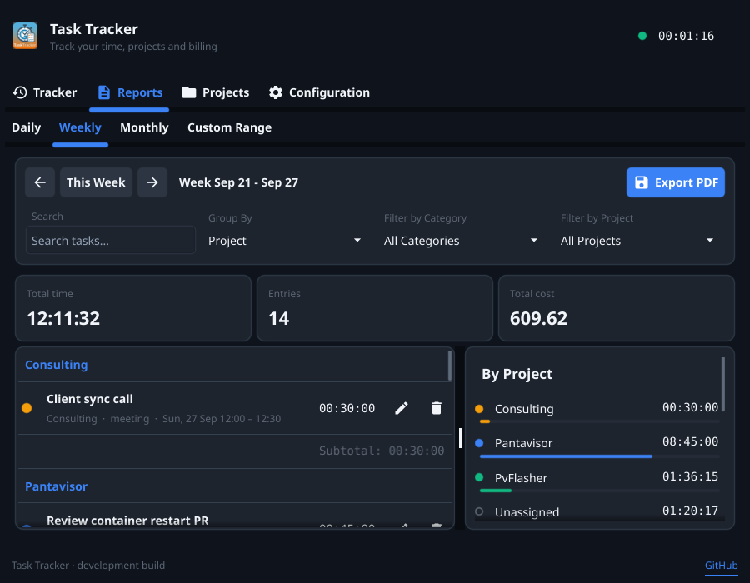Screen dimensions: 750x583
Task: Switch to the Projects tab
Action: pos(216,92)
